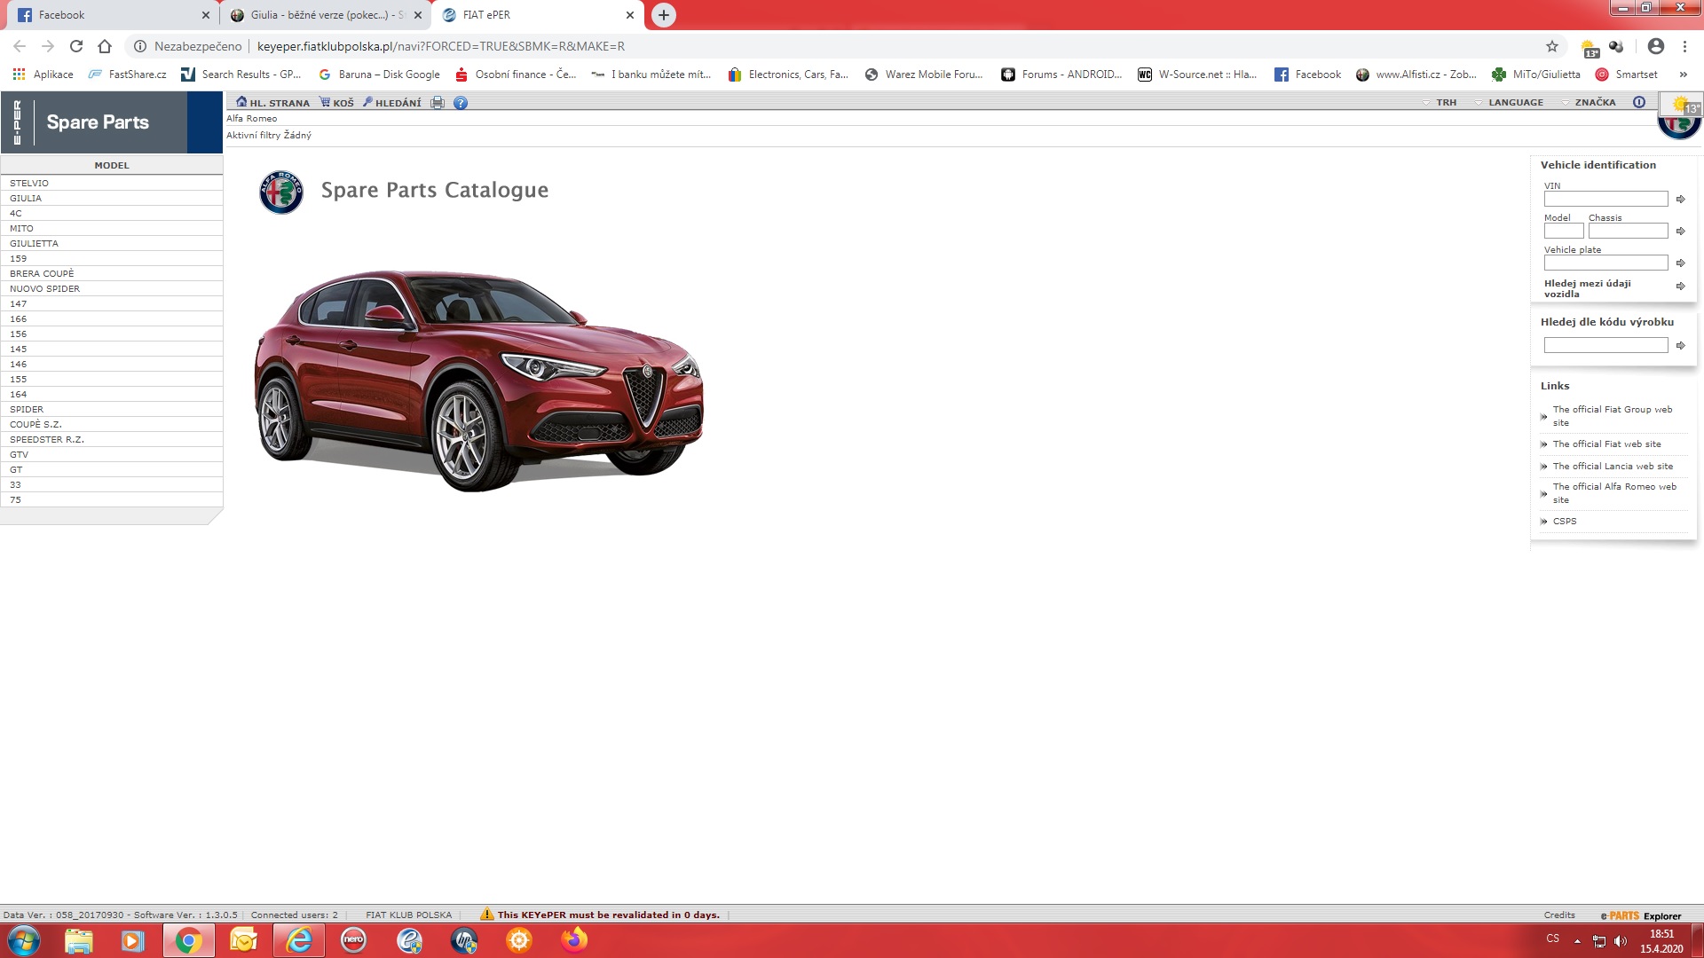Viewport: 1704px width, 958px height.
Task: Click the info icon next to ZNAČKA
Action: coord(1639,102)
